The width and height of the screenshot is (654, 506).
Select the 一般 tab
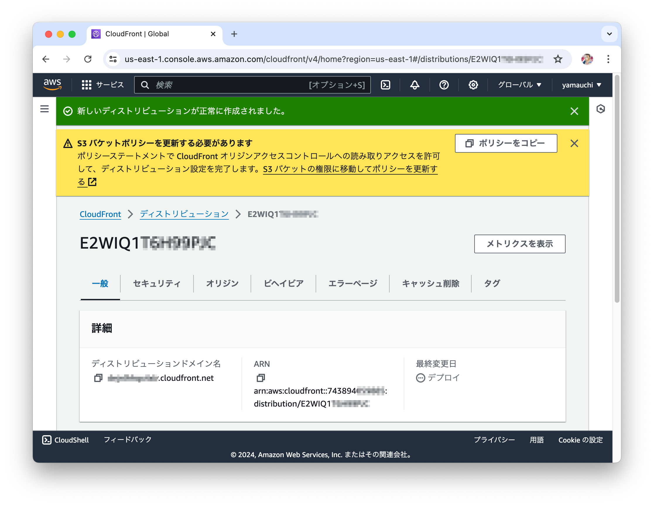(x=100, y=283)
